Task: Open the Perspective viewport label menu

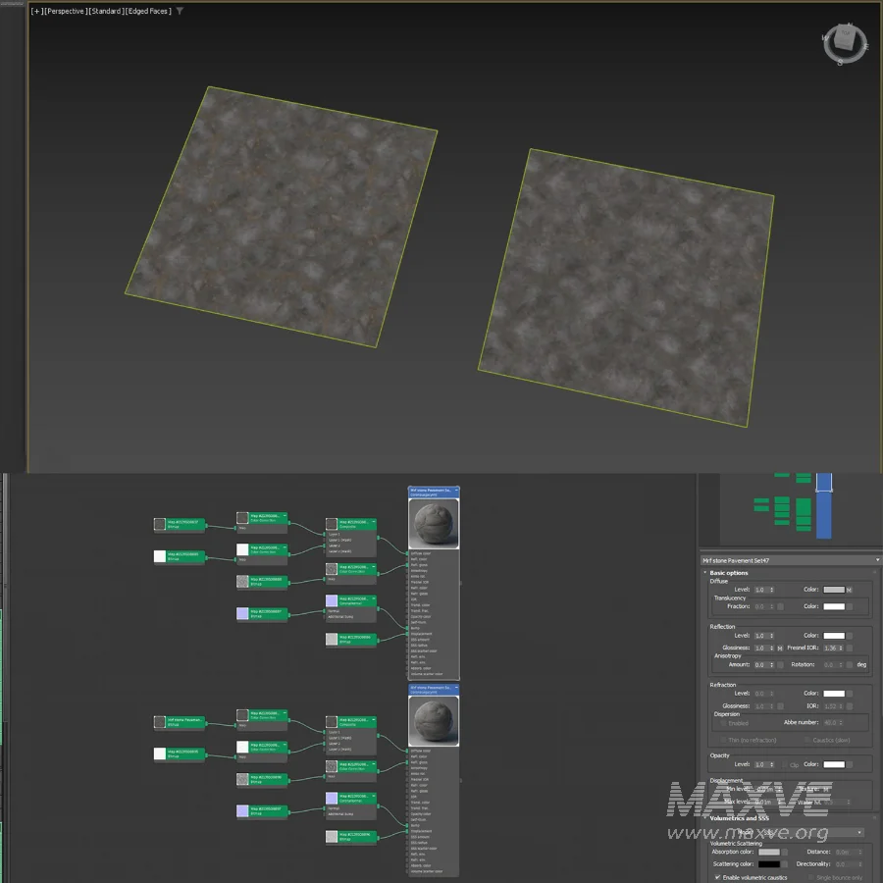Action: click(x=66, y=11)
